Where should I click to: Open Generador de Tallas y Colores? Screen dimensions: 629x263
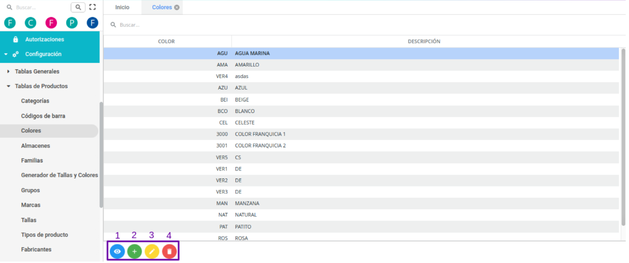click(x=59, y=175)
